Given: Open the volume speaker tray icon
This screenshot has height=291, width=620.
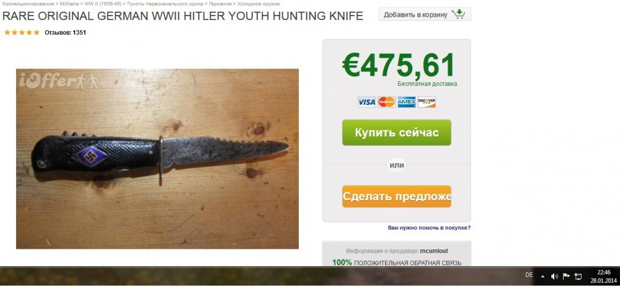Looking at the screenshot, I should (554, 276).
